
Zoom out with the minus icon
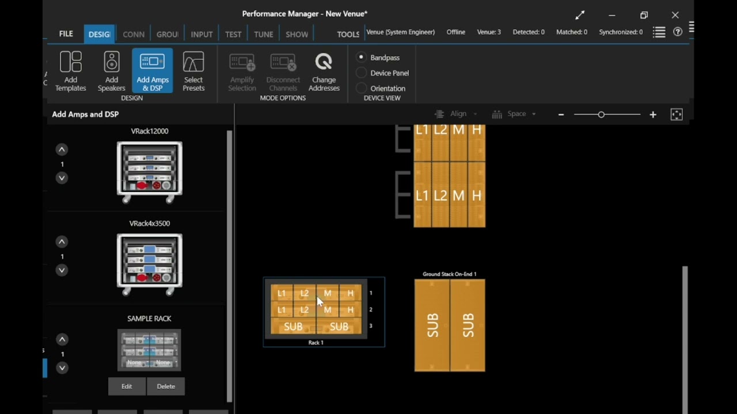coord(561,114)
